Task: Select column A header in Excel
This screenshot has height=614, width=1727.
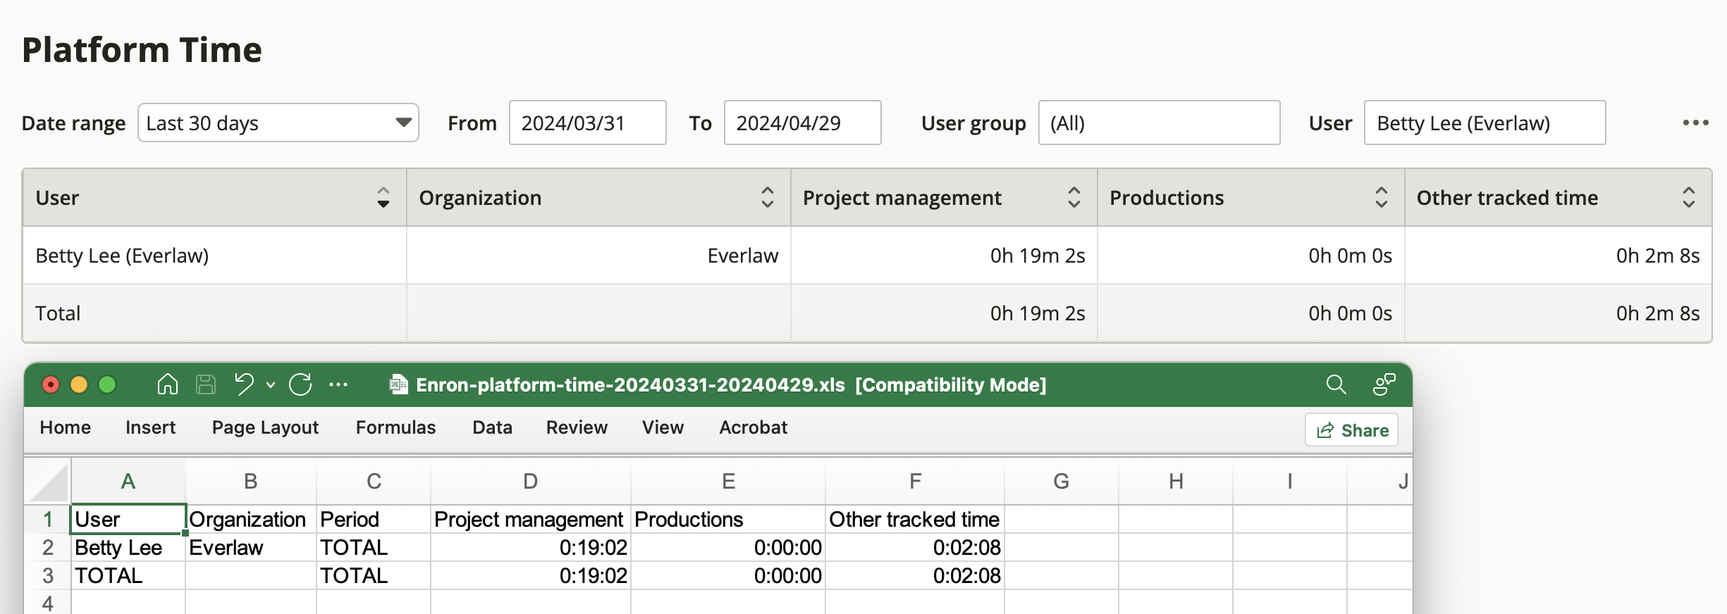Action: pos(128,481)
